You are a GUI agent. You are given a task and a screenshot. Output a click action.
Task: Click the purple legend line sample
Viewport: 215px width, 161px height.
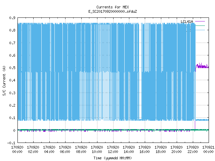(200, 21)
